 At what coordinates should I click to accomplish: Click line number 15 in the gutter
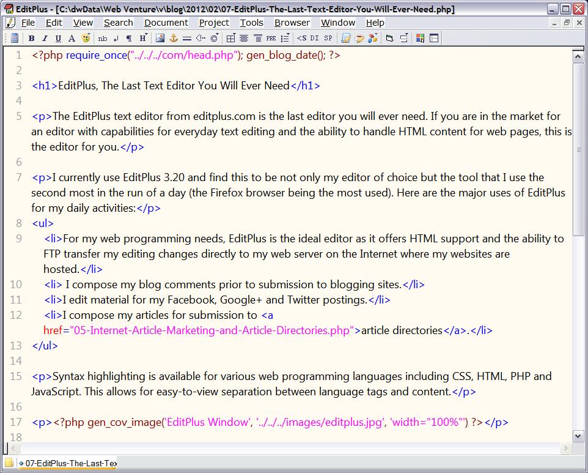point(16,376)
